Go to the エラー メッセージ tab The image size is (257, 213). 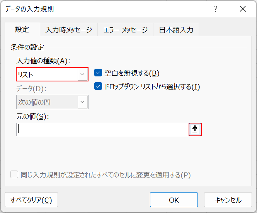(125, 30)
